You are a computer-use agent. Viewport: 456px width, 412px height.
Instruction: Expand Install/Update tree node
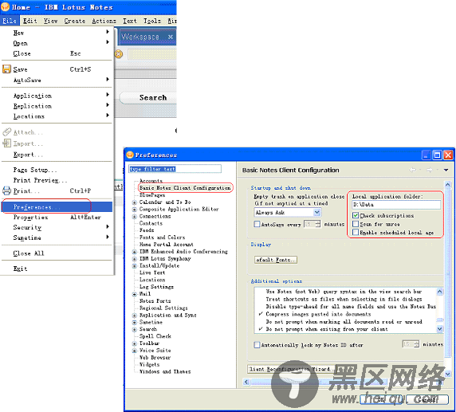click(135, 265)
